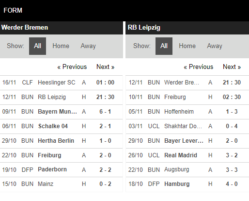
Task: Go to Next Werder Bremen matches
Action: (105, 67)
